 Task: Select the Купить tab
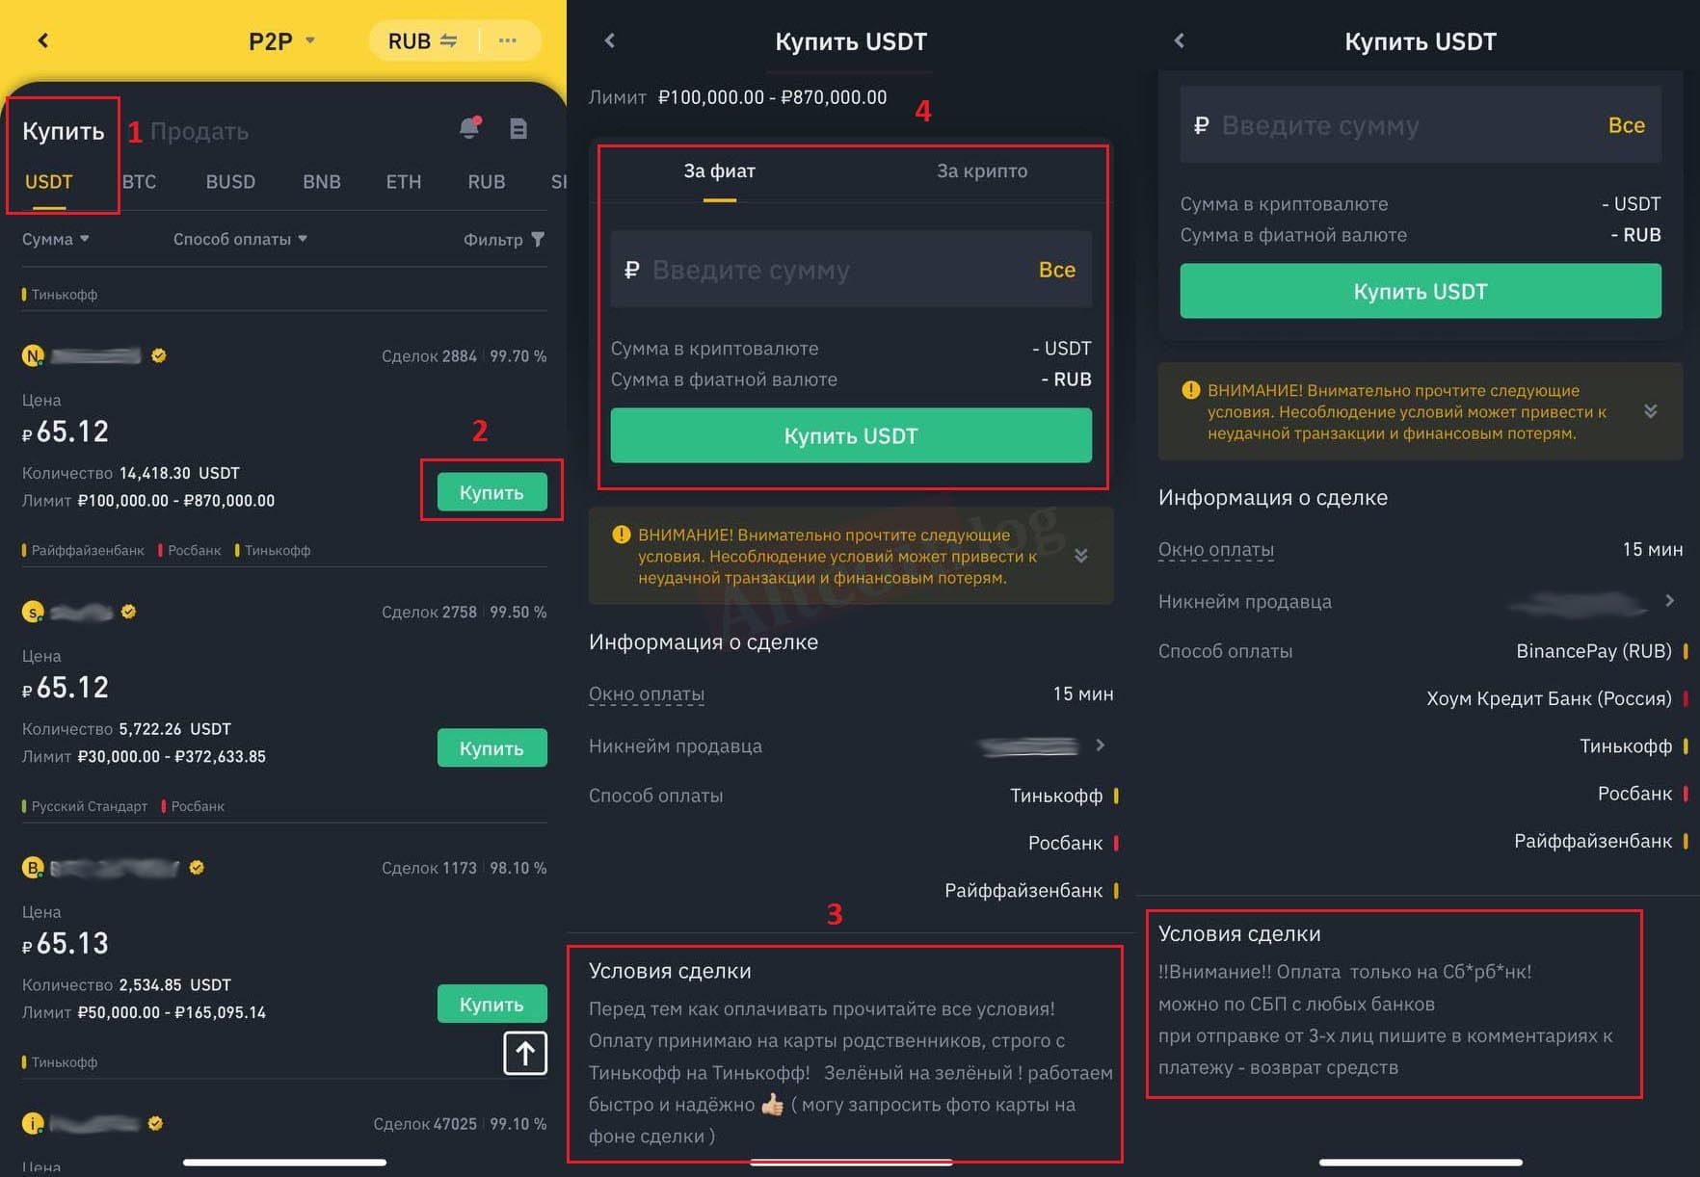pos(63,131)
